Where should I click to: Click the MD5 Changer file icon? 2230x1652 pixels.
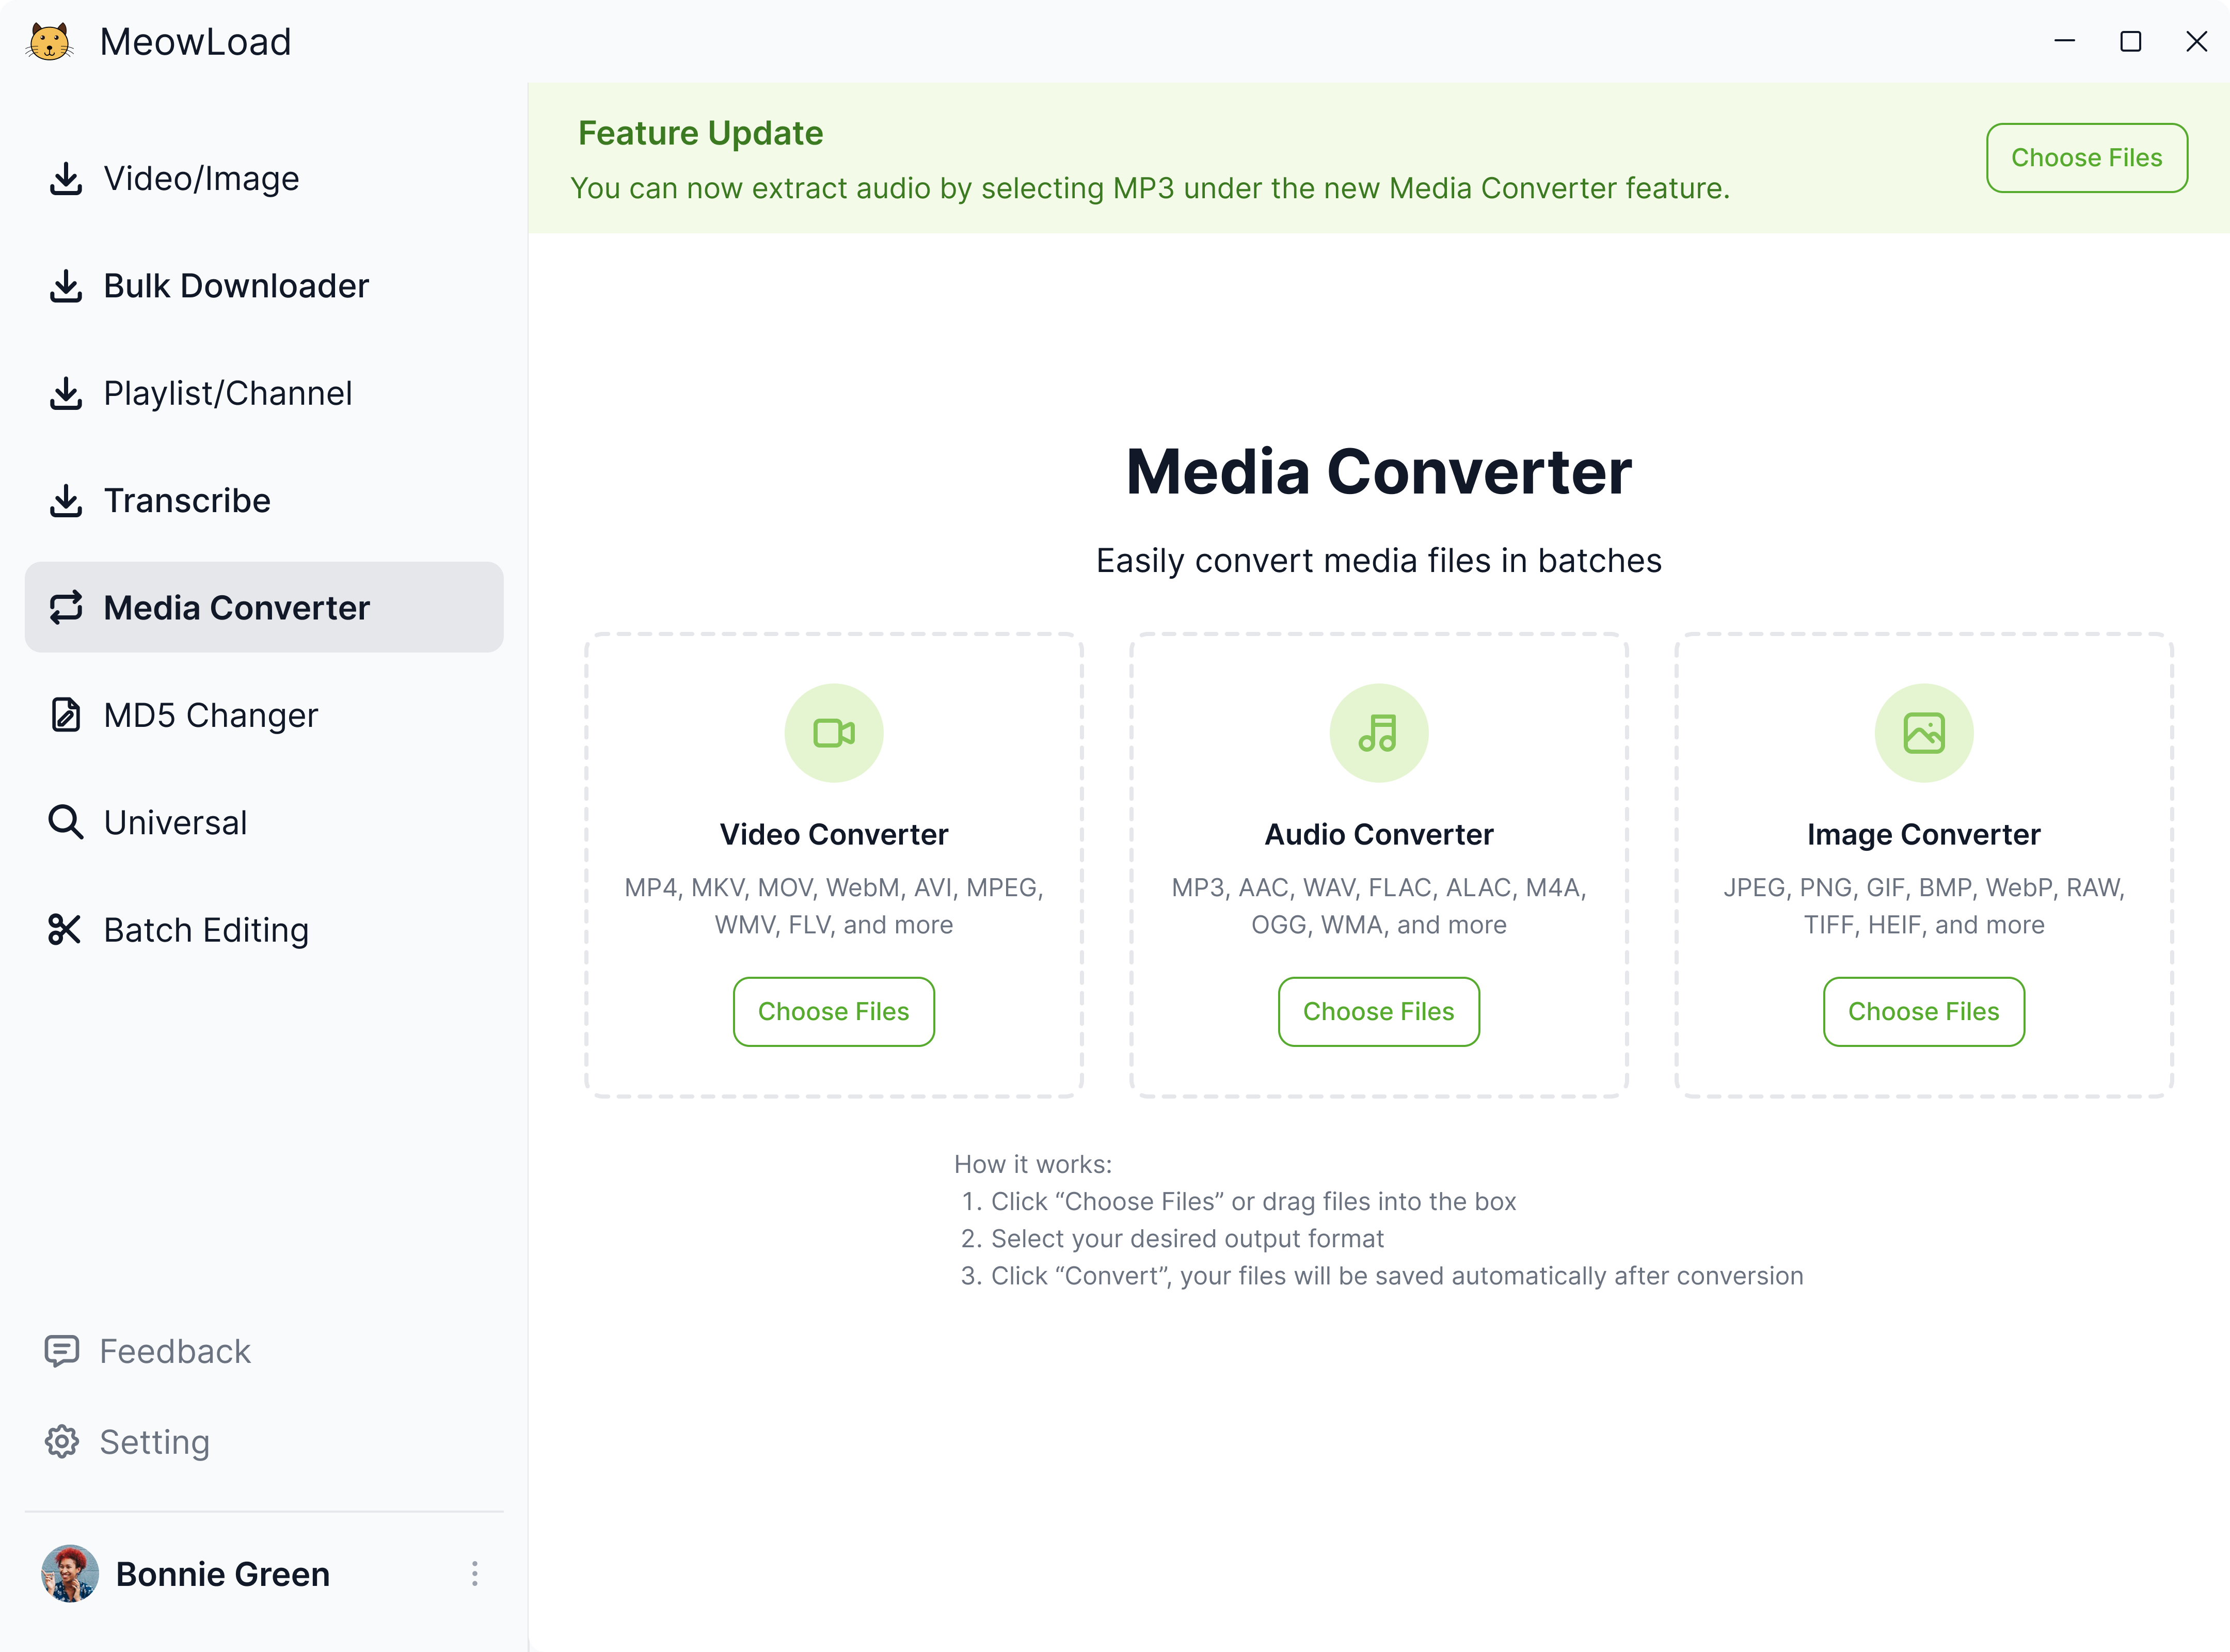[66, 715]
